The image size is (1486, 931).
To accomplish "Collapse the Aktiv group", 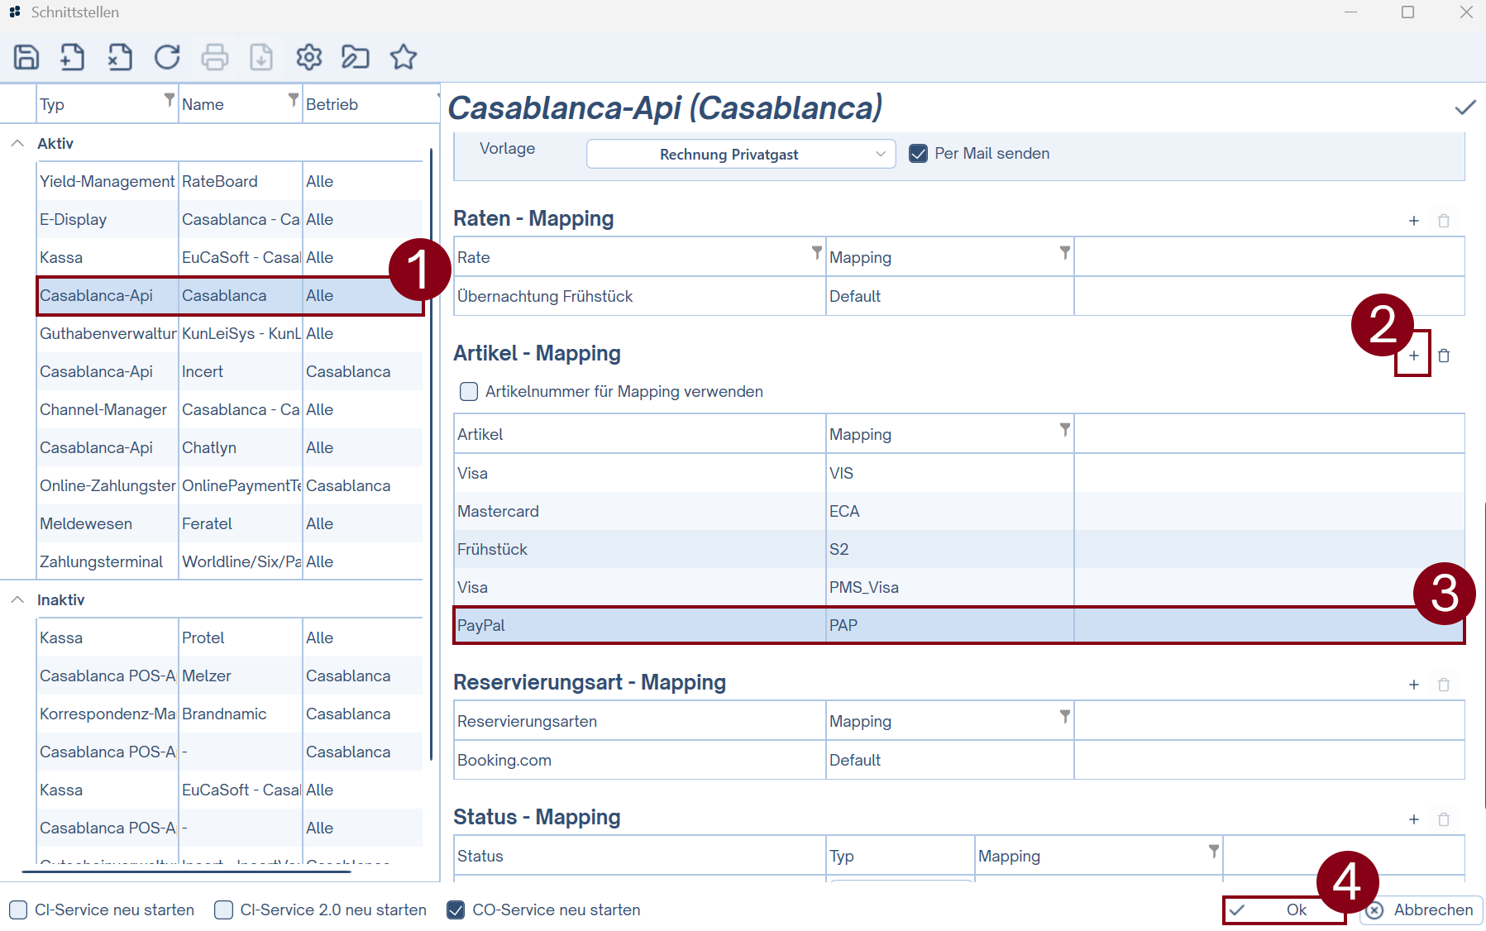I will point(17,143).
